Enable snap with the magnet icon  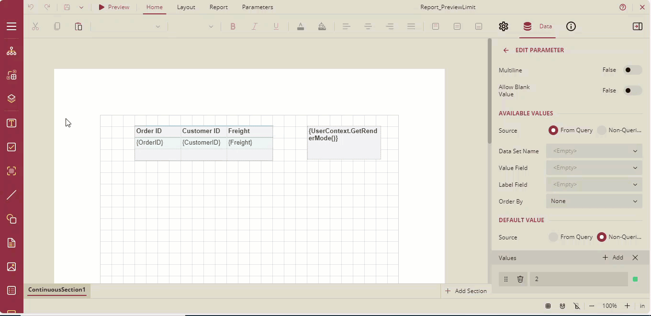pyautogui.click(x=562, y=306)
